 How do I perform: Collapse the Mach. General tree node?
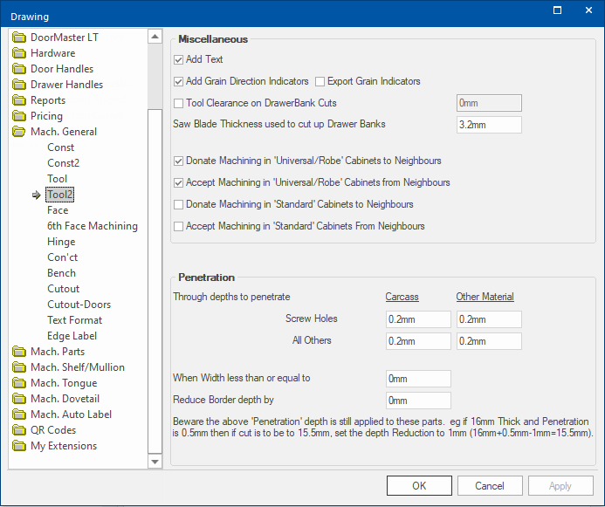point(63,132)
